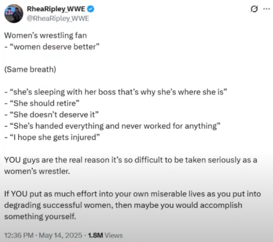
Task: Click the "Women's wrestling fan" line
Action: click(46, 36)
